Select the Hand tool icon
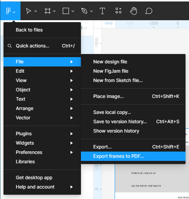Viewport: 189px width, 199px height. [x=134, y=11]
